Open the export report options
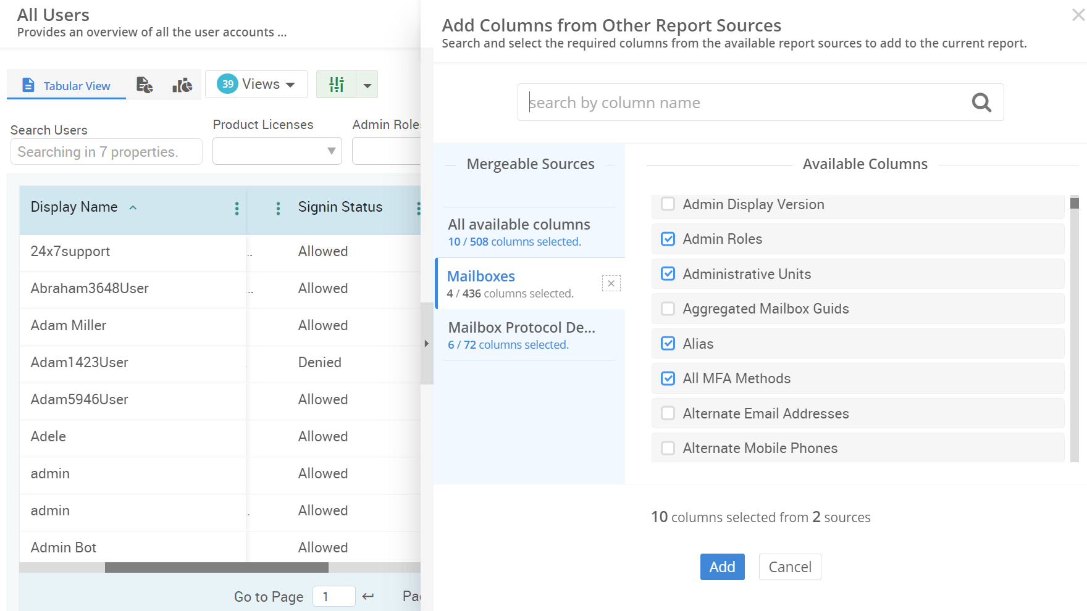1087x611 pixels. 145,85
